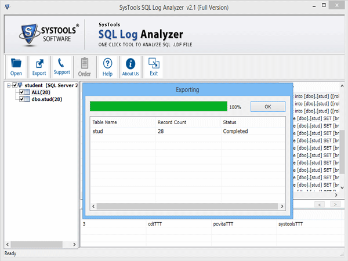Click up arrow of query list scrollbar
This screenshot has width=348, height=261.
point(342,86)
